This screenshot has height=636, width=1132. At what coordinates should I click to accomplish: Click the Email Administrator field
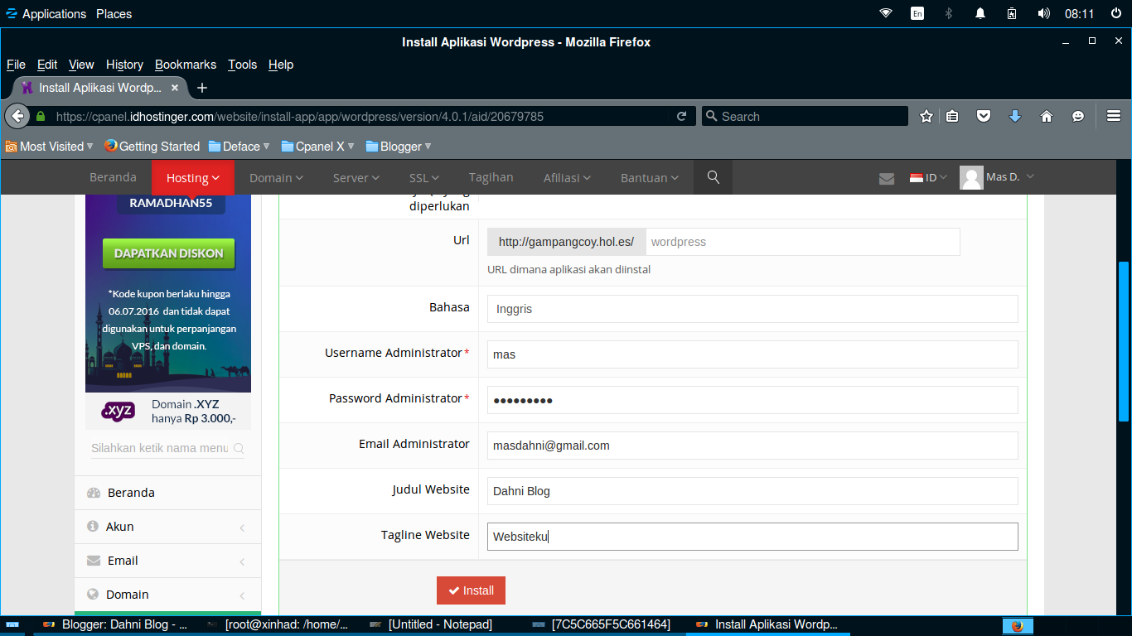tap(752, 446)
